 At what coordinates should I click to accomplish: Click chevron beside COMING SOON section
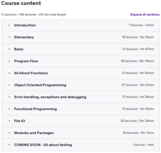click(9, 145)
